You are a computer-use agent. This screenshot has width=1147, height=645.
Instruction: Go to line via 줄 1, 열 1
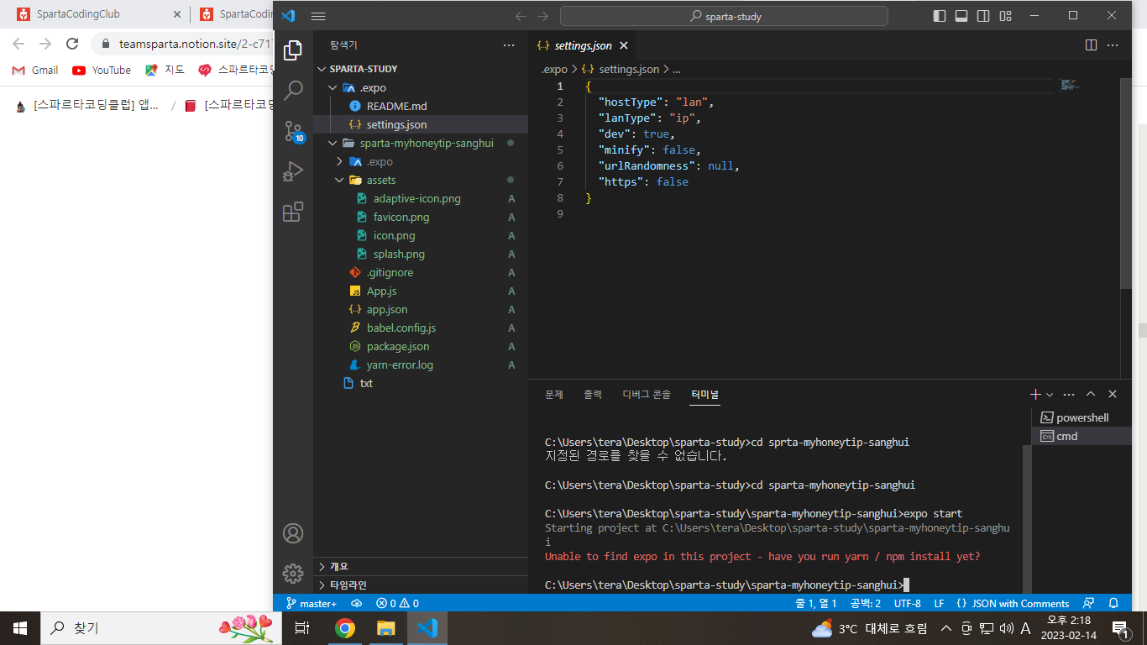(815, 603)
